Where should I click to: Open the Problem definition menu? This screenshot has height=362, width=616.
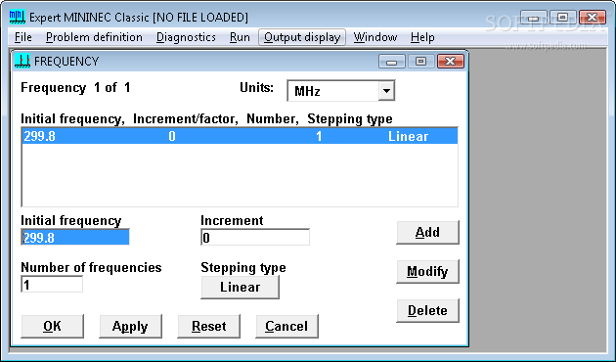tap(94, 37)
